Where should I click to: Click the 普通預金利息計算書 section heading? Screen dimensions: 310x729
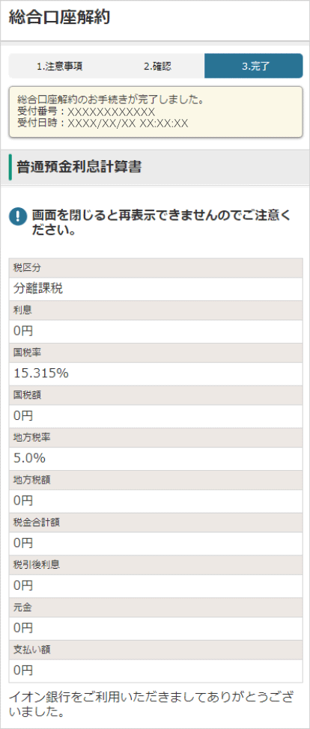pyautogui.click(x=79, y=168)
